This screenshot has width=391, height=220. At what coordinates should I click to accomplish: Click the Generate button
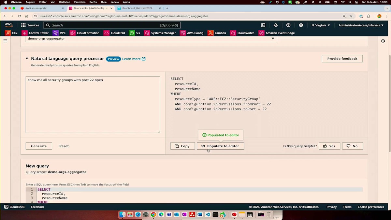[x=39, y=146]
